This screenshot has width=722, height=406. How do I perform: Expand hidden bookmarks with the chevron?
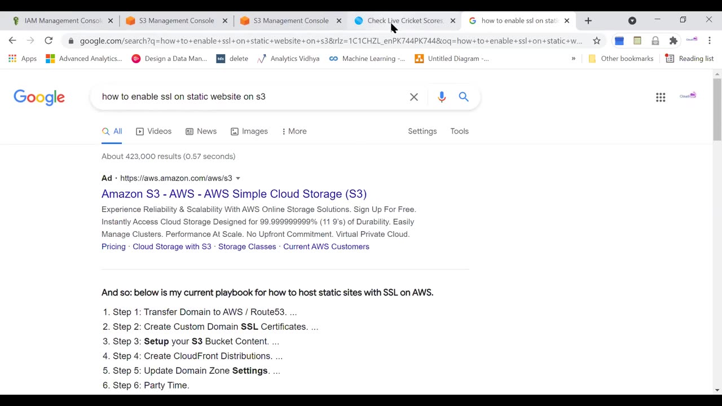pos(574,59)
